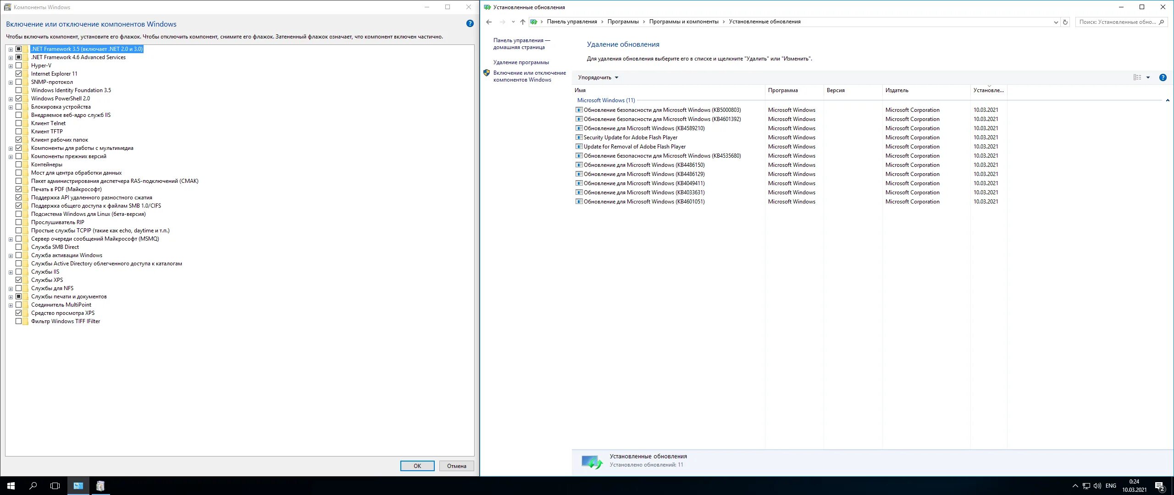This screenshot has width=1174, height=495.
Task: Sort by the Издатель column header
Action: click(897, 90)
